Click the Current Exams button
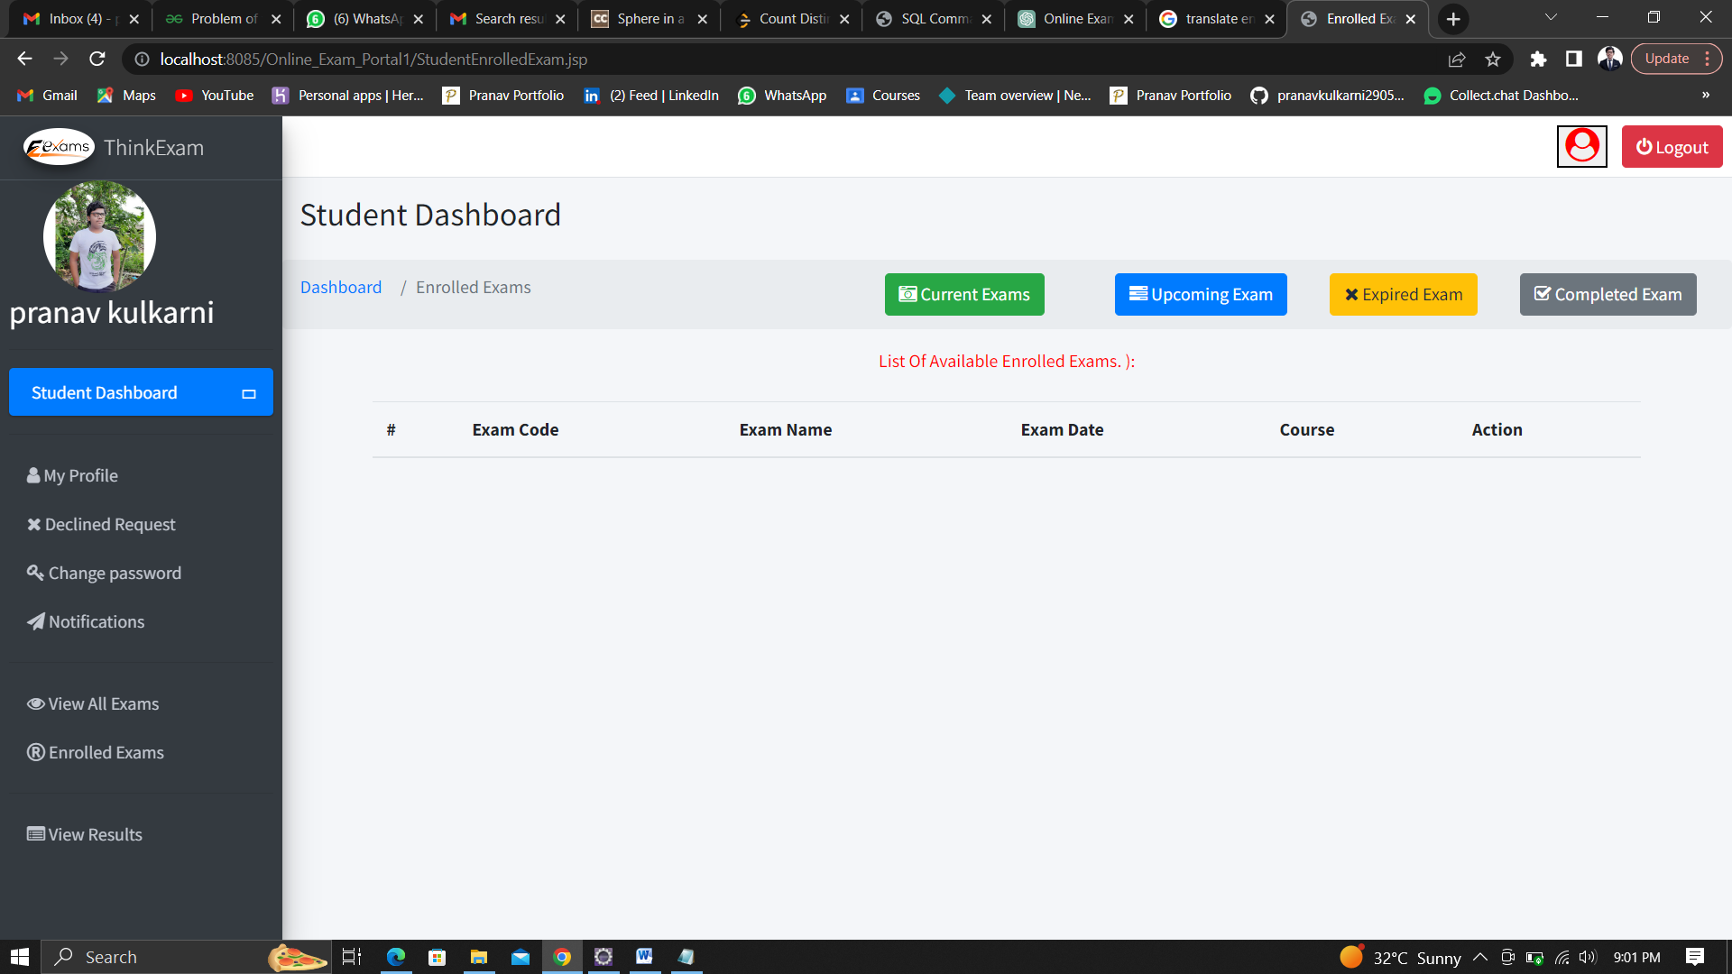The width and height of the screenshot is (1732, 974). 963,294
